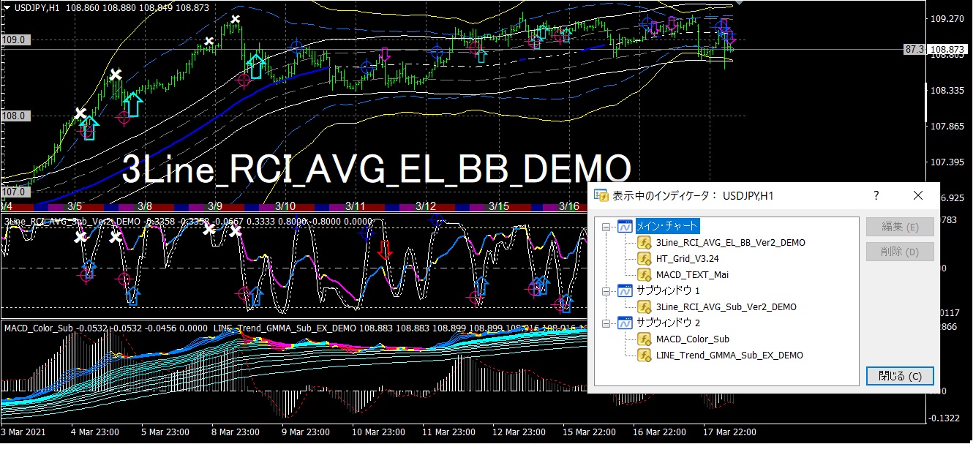Viewport: 973px width, 474px height.
Task: Click the 閉じる (C) close button
Action: (900, 376)
